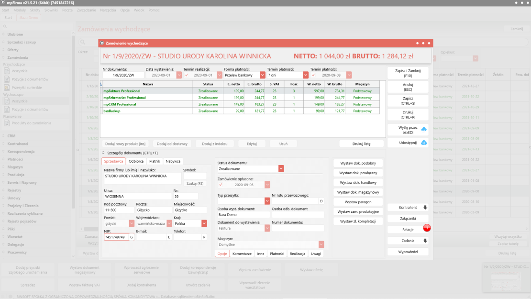
Task: Toggle the Zamówienie opłacone checkbox
Action: (221, 185)
